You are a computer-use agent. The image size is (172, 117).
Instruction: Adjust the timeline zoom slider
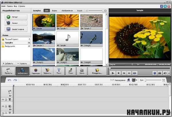click(x=153, y=80)
